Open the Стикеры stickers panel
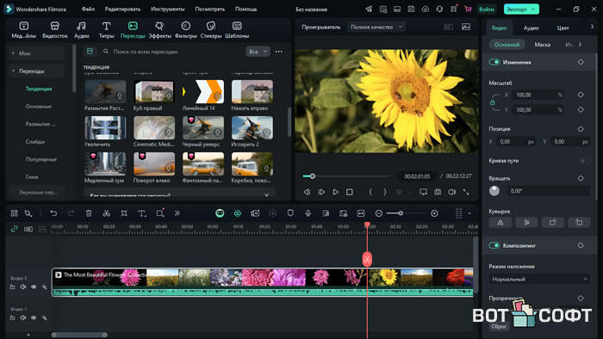Screen dimensions: 603x339 (211, 30)
